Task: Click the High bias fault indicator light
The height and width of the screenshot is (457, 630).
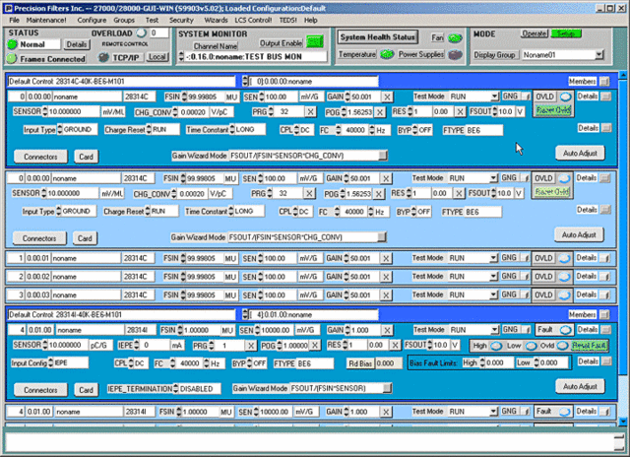Action: pos(496,346)
